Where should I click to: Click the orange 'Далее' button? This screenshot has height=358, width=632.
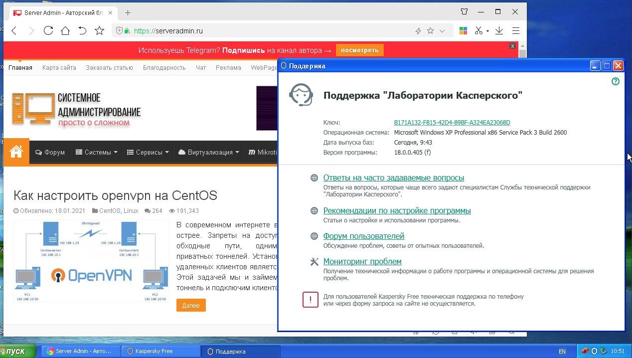coord(191,305)
